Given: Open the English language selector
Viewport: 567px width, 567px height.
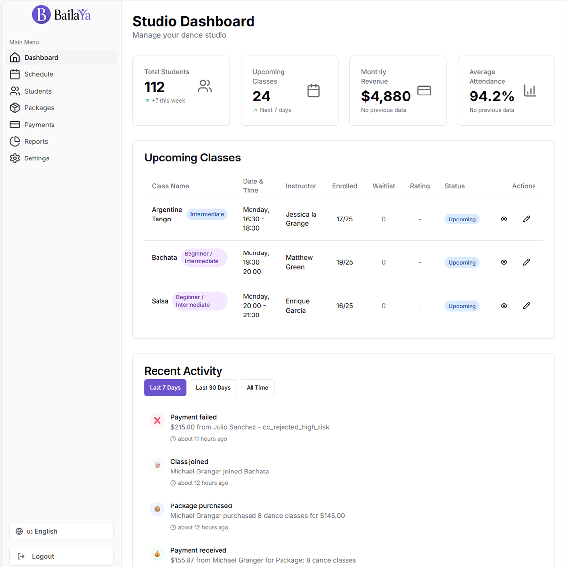Looking at the screenshot, I should (x=61, y=531).
